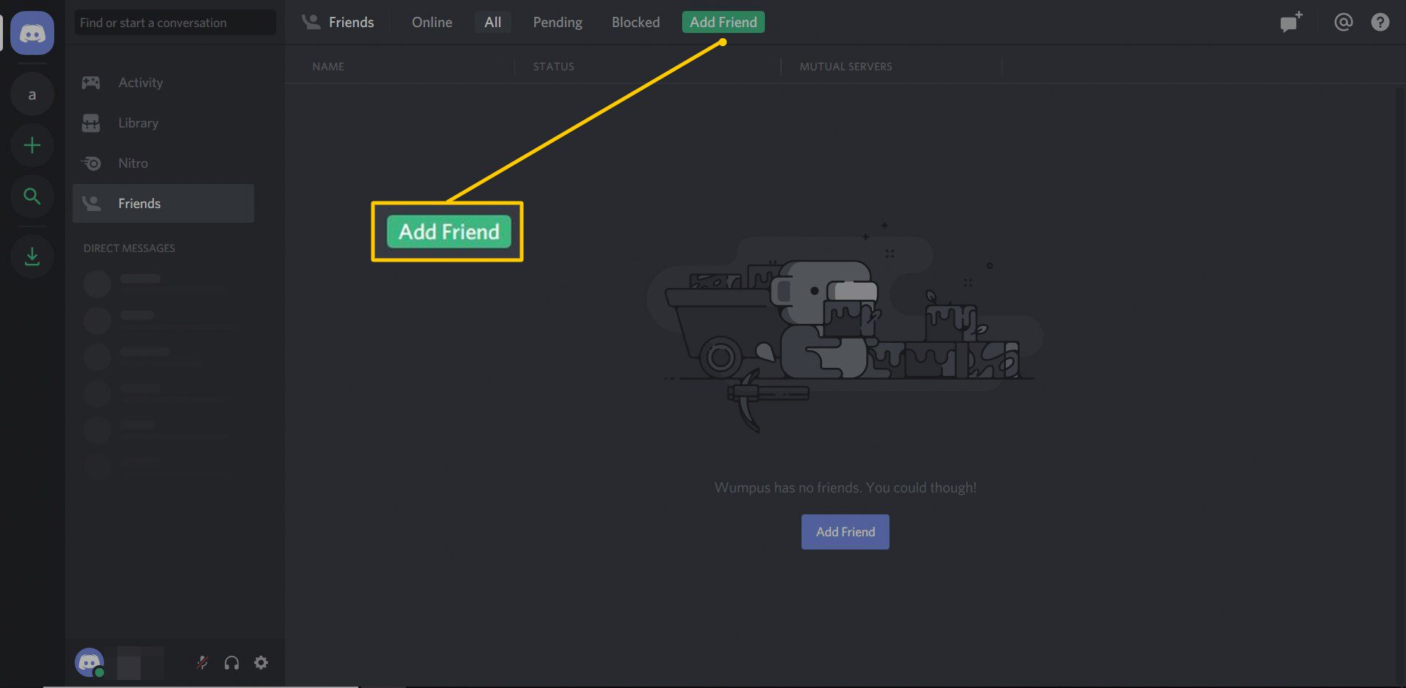Select Friends in the sidebar
Screen dimensions: 1406x688
click(x=163, y=203)
